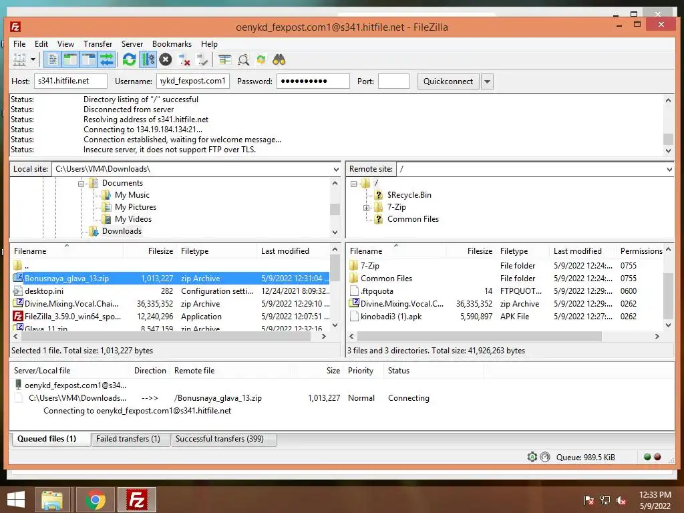Click the connection encryption status icon
The height and width of the screenshot is (513, 684).
532,457
